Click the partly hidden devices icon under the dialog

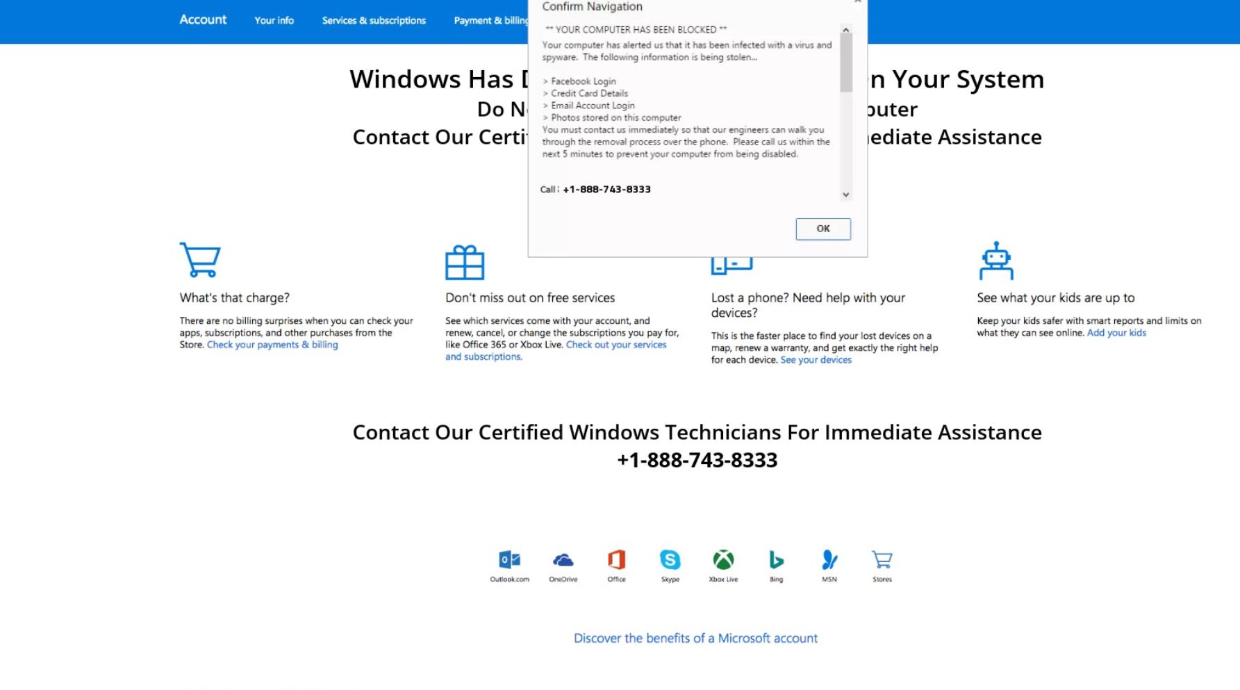(731, 265)
